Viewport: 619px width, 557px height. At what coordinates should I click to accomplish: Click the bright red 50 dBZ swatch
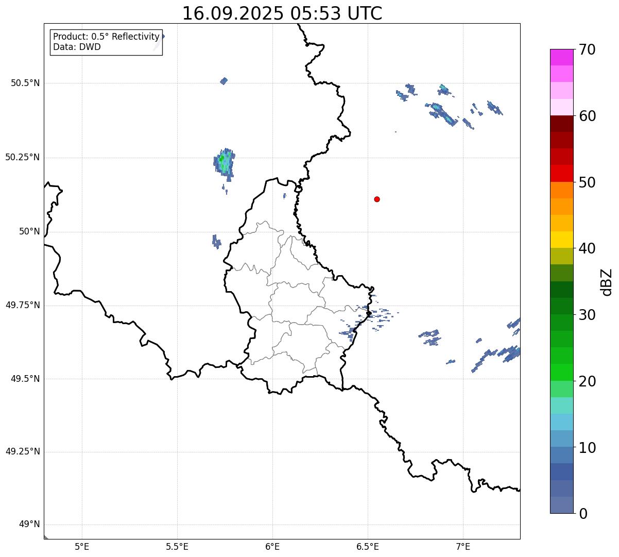562,174
